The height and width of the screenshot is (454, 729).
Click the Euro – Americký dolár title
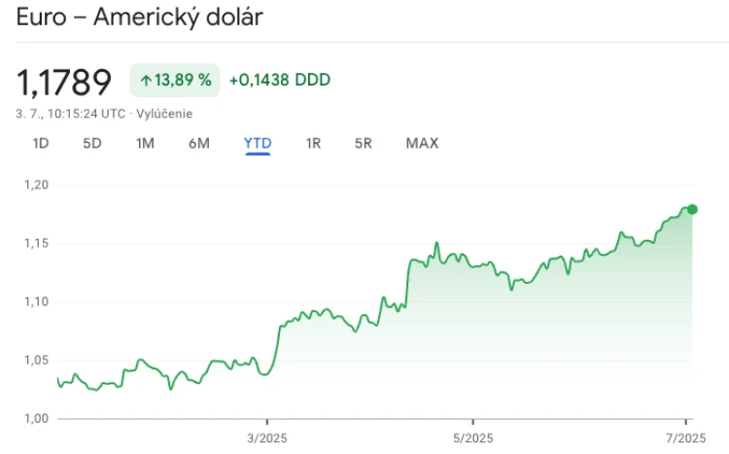139,17
